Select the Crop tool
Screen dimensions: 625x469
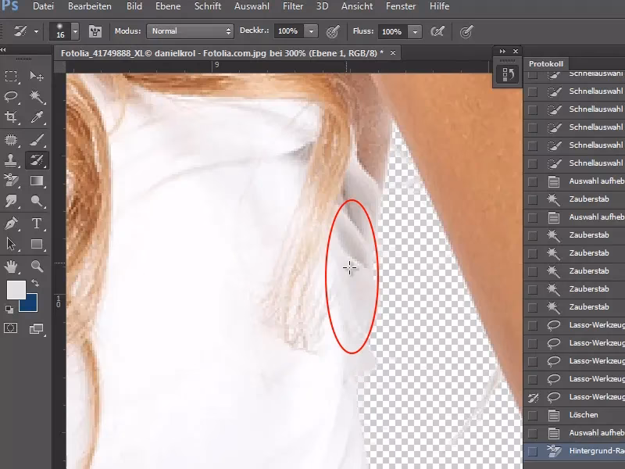point(11,115)
